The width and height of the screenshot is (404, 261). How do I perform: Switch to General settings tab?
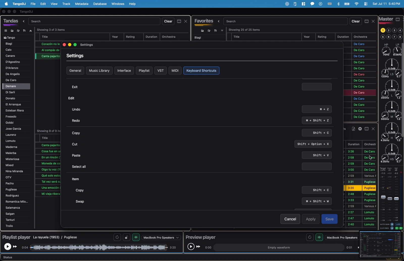(x=75, y=71)
